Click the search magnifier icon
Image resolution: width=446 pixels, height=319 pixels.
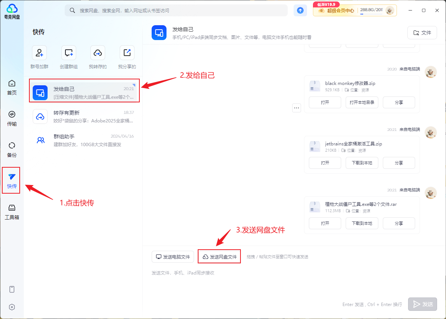point(72,10)
